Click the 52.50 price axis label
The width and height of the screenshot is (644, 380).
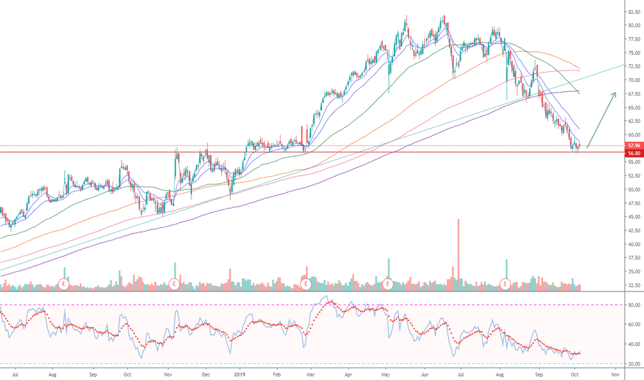click(634, 175)
